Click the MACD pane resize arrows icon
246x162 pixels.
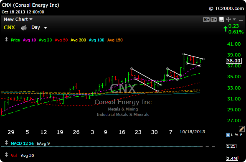pyautogui.click(x=6, y=143)
